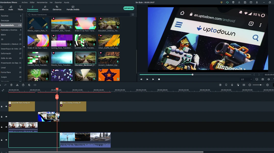Viewport: 274px width, 153px height.
Task: Click the headset support icon in title bar
Action: coord(227,2)
